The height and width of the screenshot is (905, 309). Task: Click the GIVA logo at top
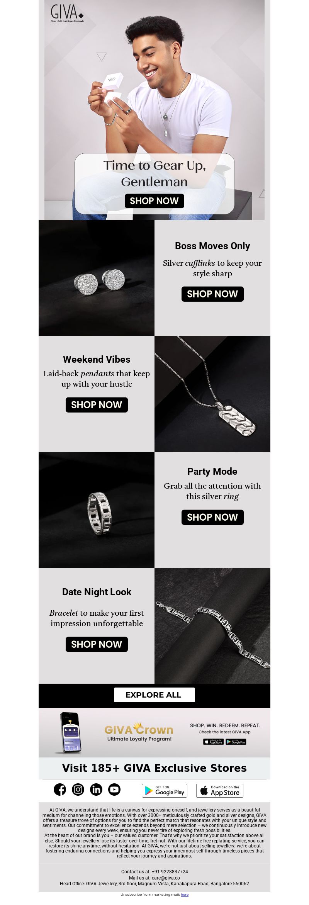pos(67,13)
